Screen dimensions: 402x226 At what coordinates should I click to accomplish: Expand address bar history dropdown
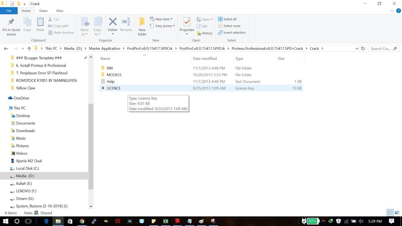point(357,48)
